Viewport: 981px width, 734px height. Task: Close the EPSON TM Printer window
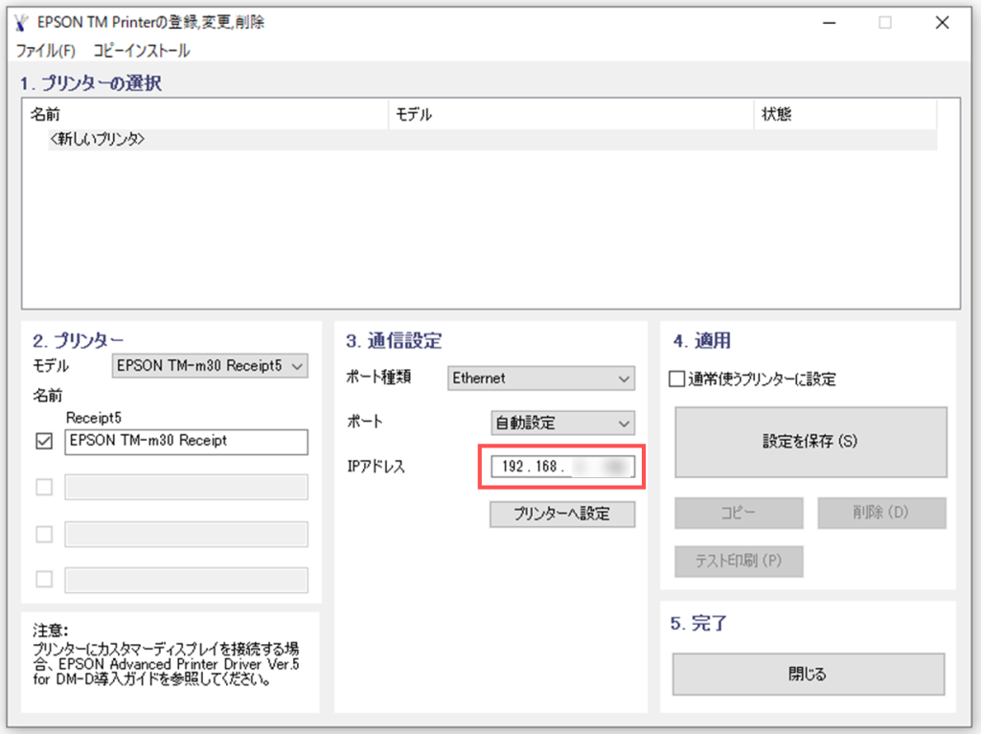[943, 23]
